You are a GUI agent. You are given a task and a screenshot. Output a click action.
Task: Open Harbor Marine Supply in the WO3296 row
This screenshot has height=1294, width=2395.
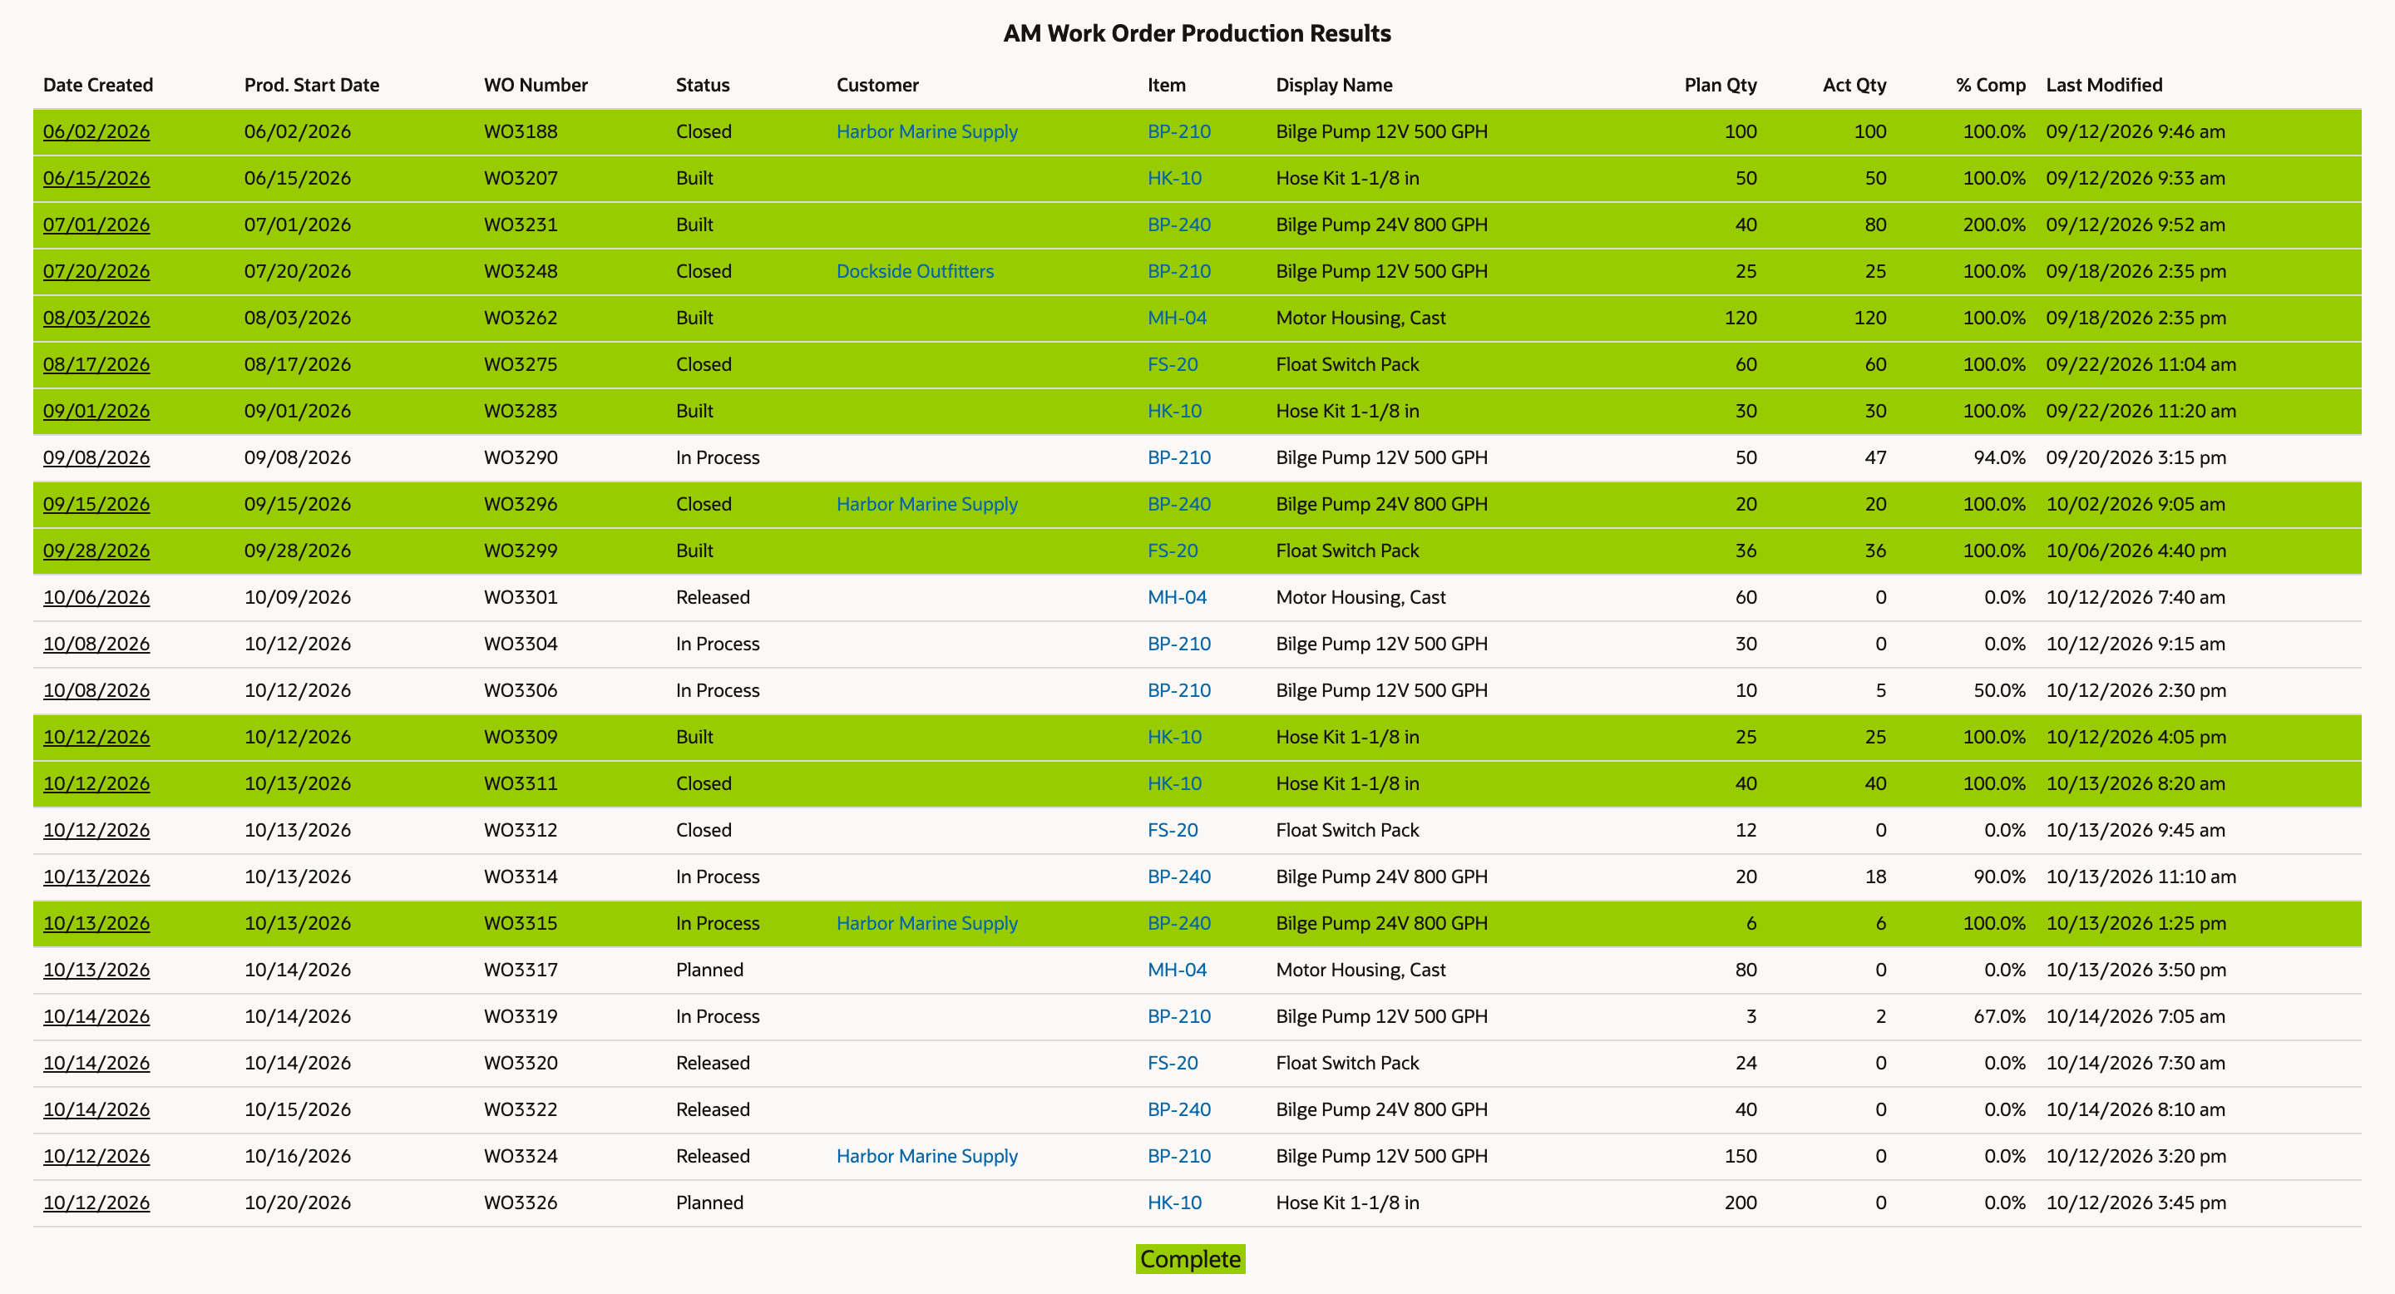tap(927, 503)
